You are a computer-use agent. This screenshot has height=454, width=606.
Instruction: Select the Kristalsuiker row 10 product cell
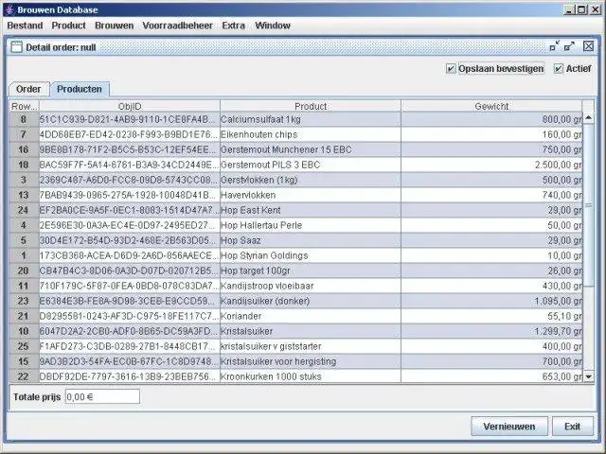pos(311,331)
